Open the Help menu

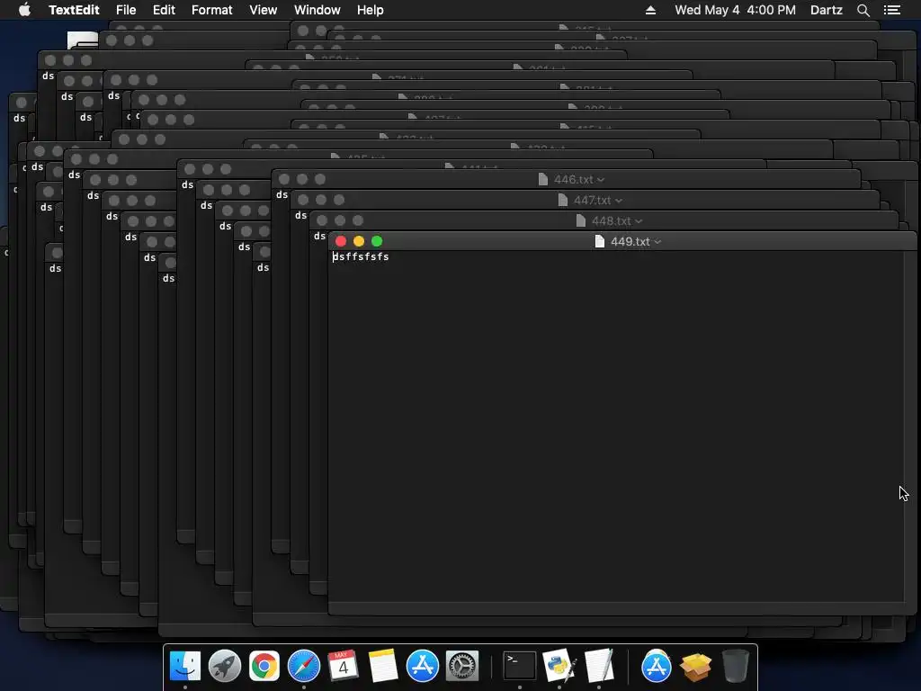[370, 10]
